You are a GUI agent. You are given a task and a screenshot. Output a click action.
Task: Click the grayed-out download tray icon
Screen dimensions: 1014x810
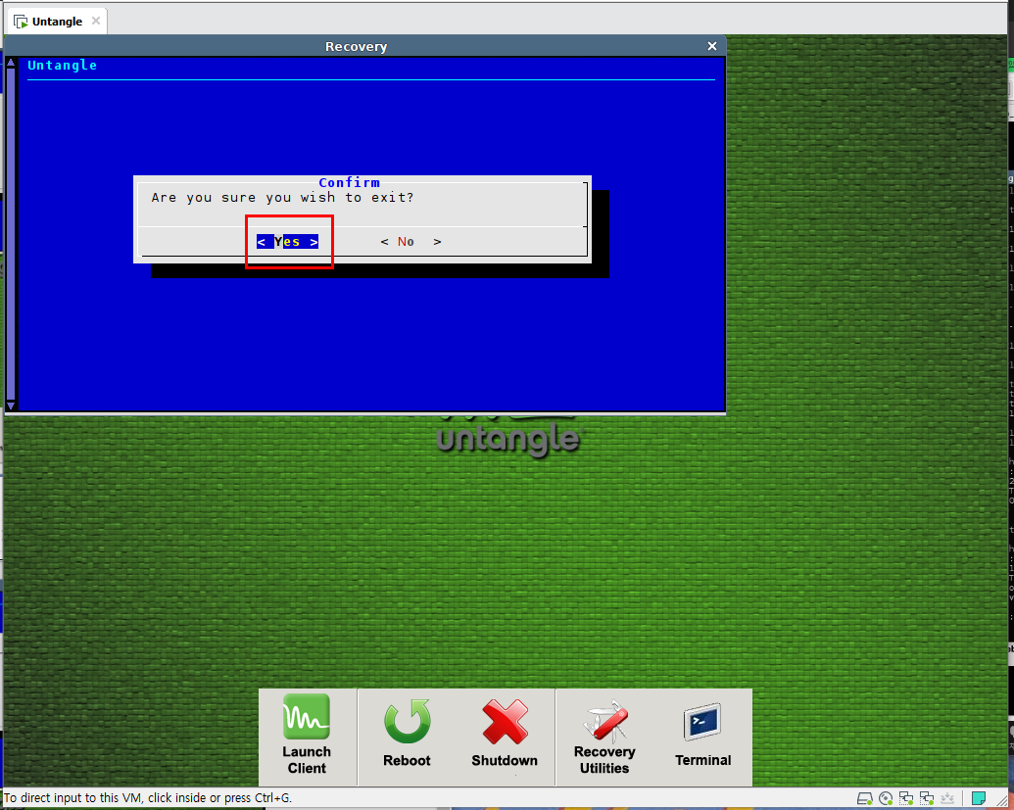click(947, 798)
